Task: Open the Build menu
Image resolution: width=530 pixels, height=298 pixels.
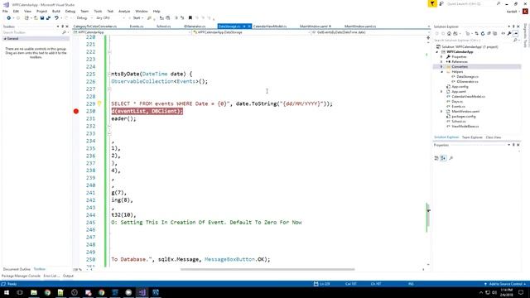Action: tap(56, 11)
